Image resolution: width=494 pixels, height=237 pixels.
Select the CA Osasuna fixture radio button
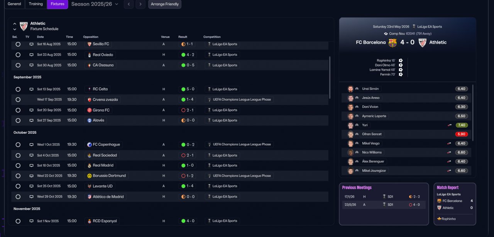tap(18, 65)
